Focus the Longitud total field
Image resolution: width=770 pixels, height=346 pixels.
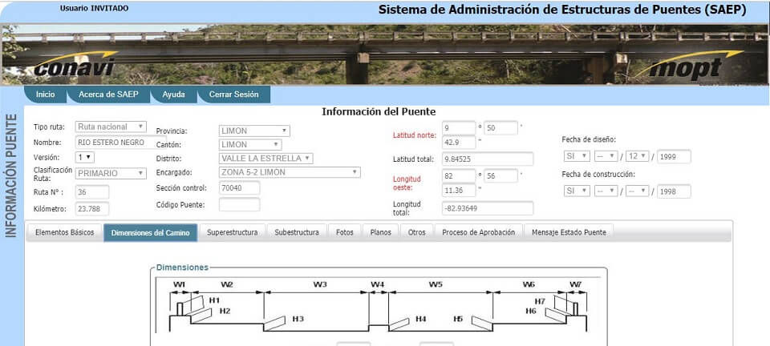(488, 208)
